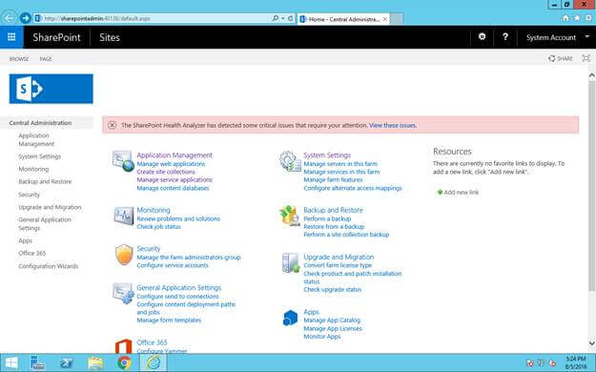The image size is (596, 372).
Task: Open the browser home icon
Action: (565, 18)
